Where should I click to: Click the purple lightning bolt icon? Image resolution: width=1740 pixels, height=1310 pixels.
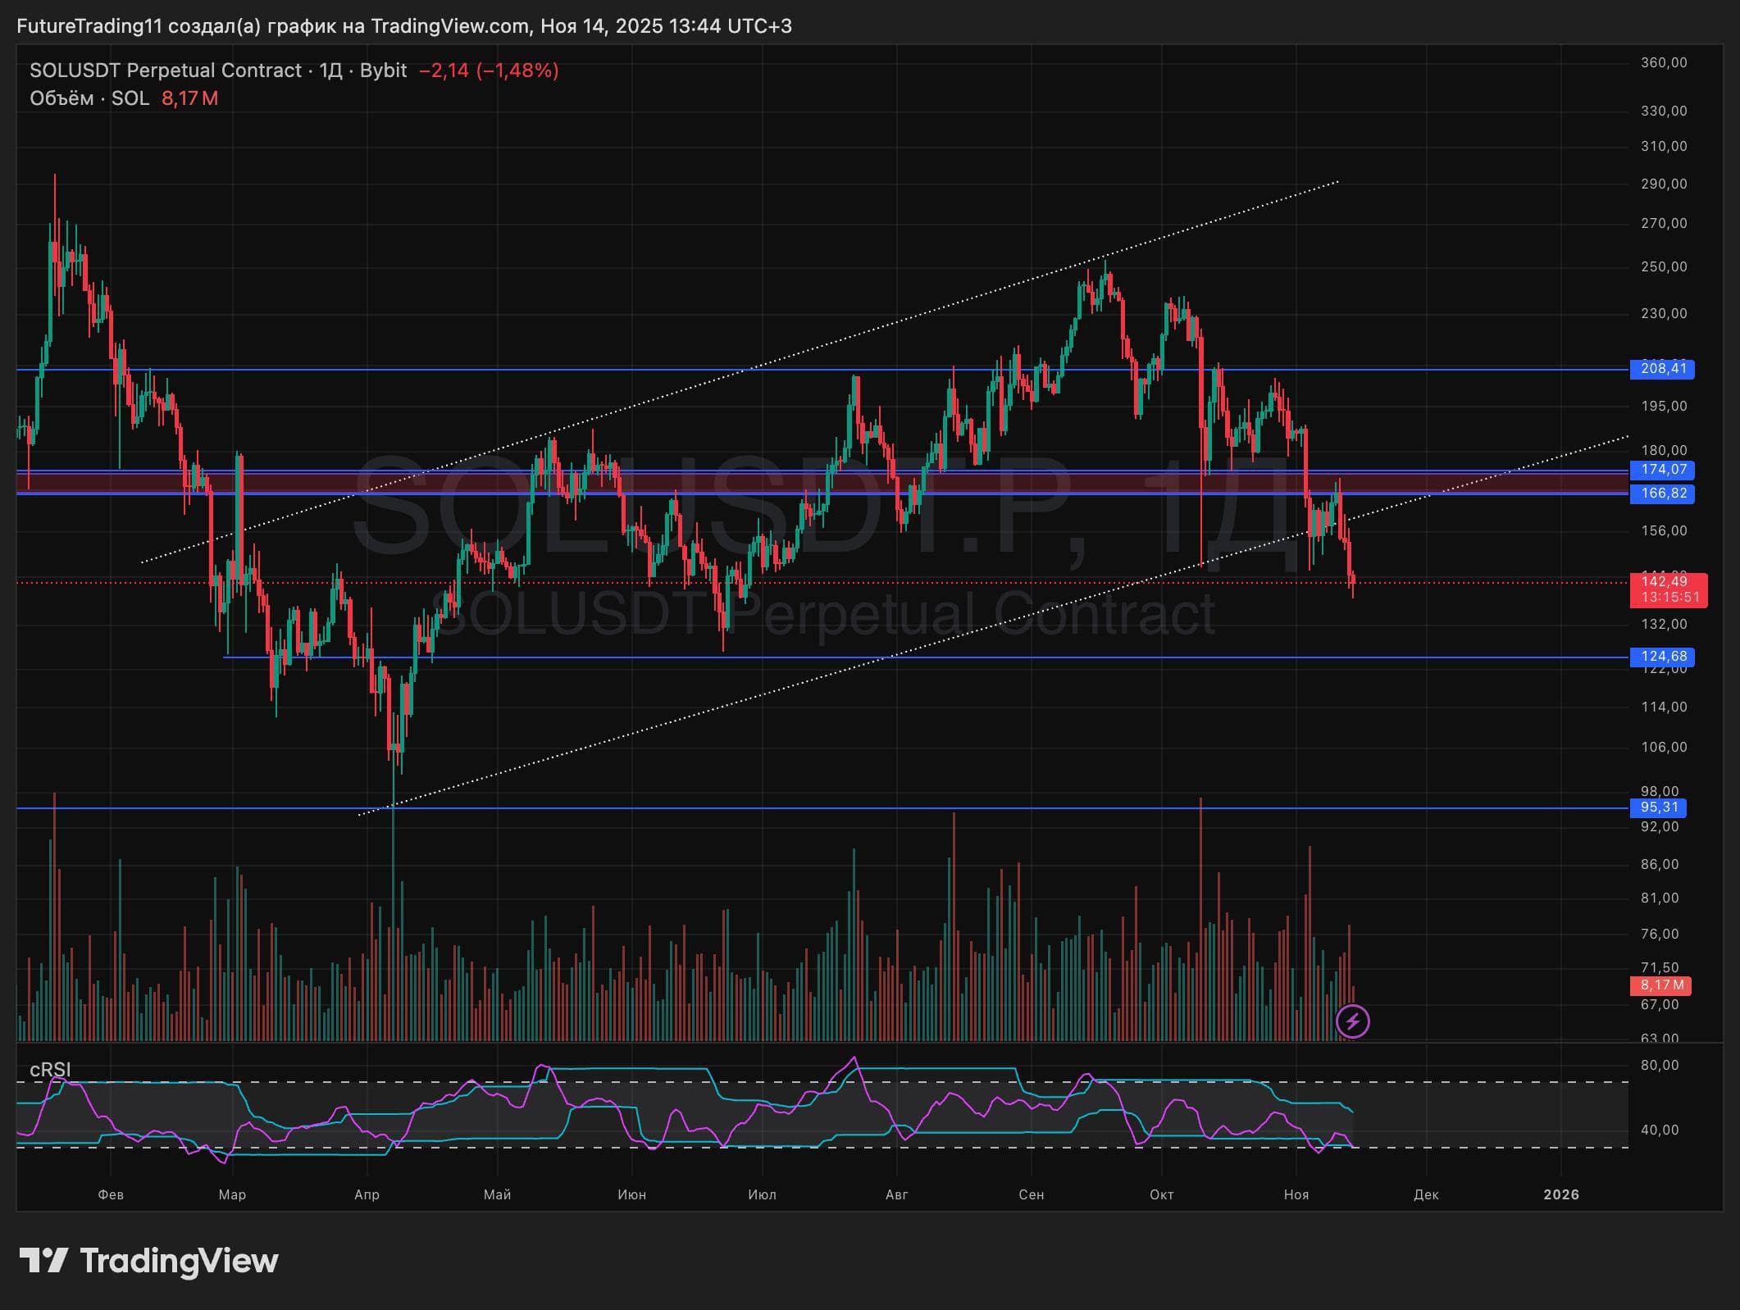[1352, 1021]
